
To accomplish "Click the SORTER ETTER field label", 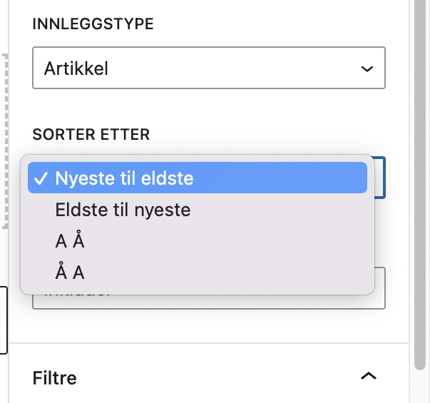I will (x=91, y=134).
